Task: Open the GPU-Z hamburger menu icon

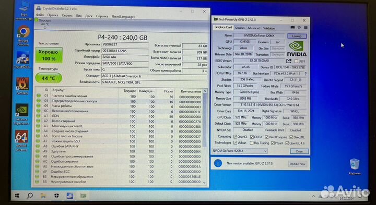Action: (305, 28)
